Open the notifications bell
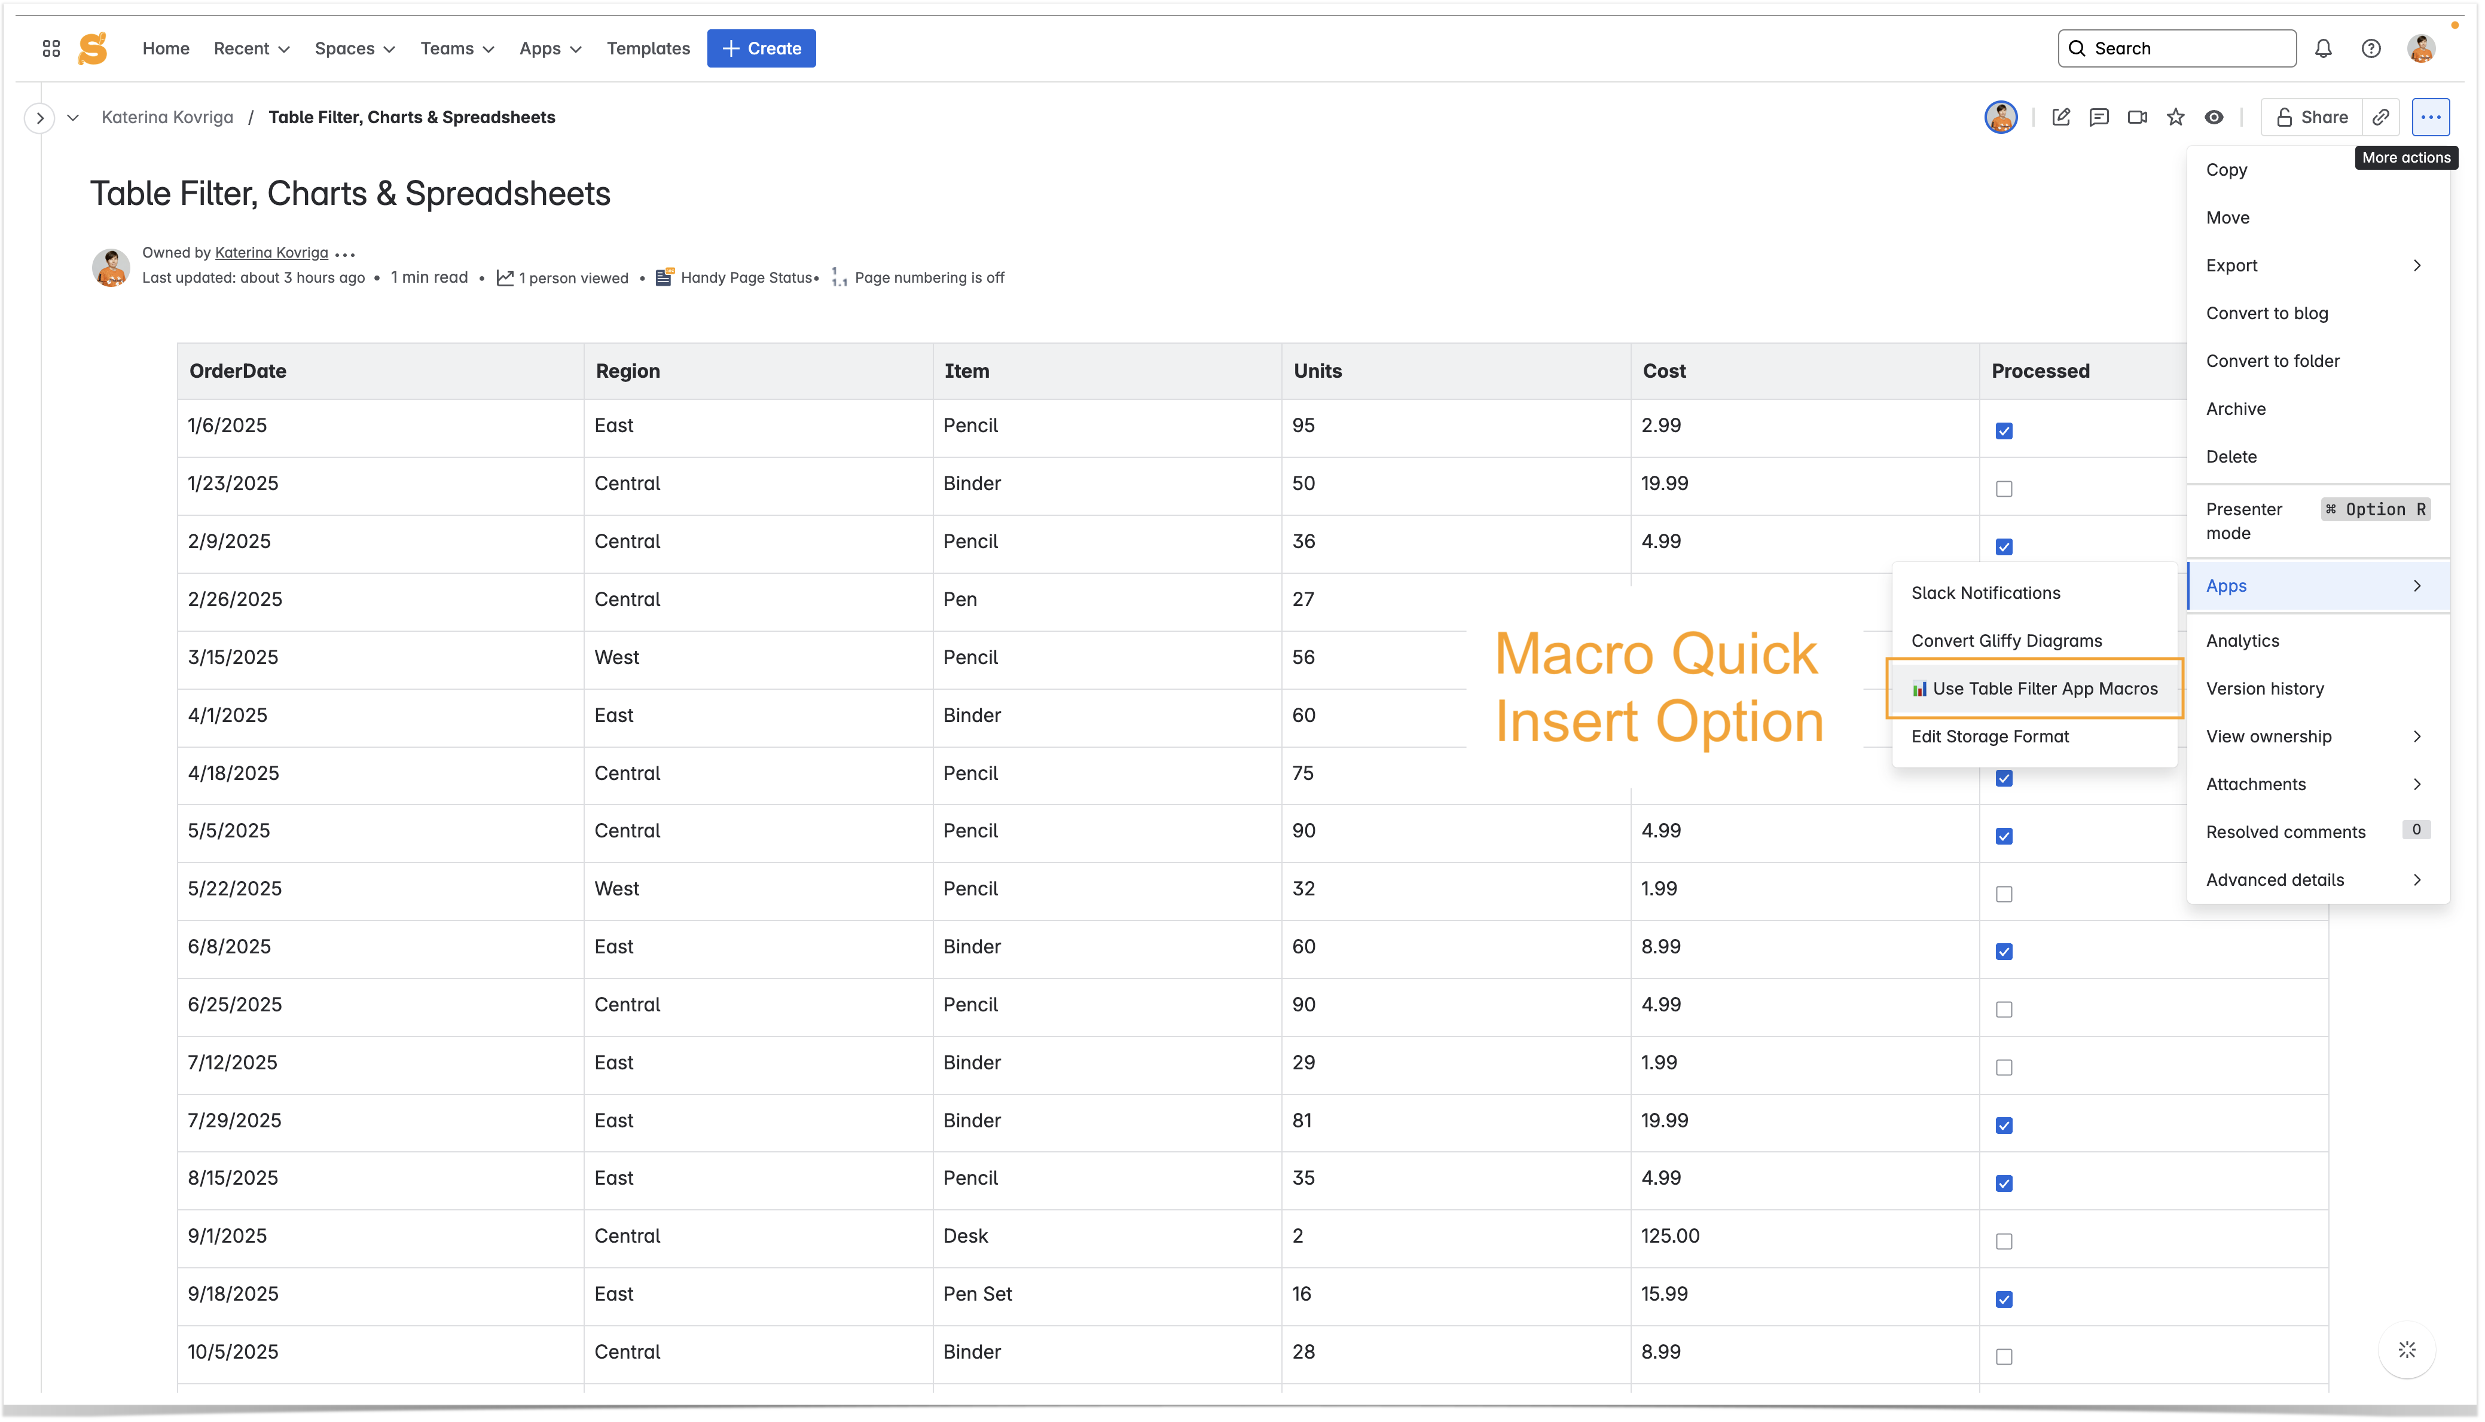This screenshot has width=2485, height=1422. tap(2323, 49)
